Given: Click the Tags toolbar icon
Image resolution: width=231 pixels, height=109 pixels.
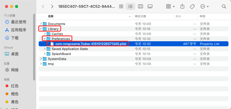Looking at the screenshot, I should [x=192, y=6].
